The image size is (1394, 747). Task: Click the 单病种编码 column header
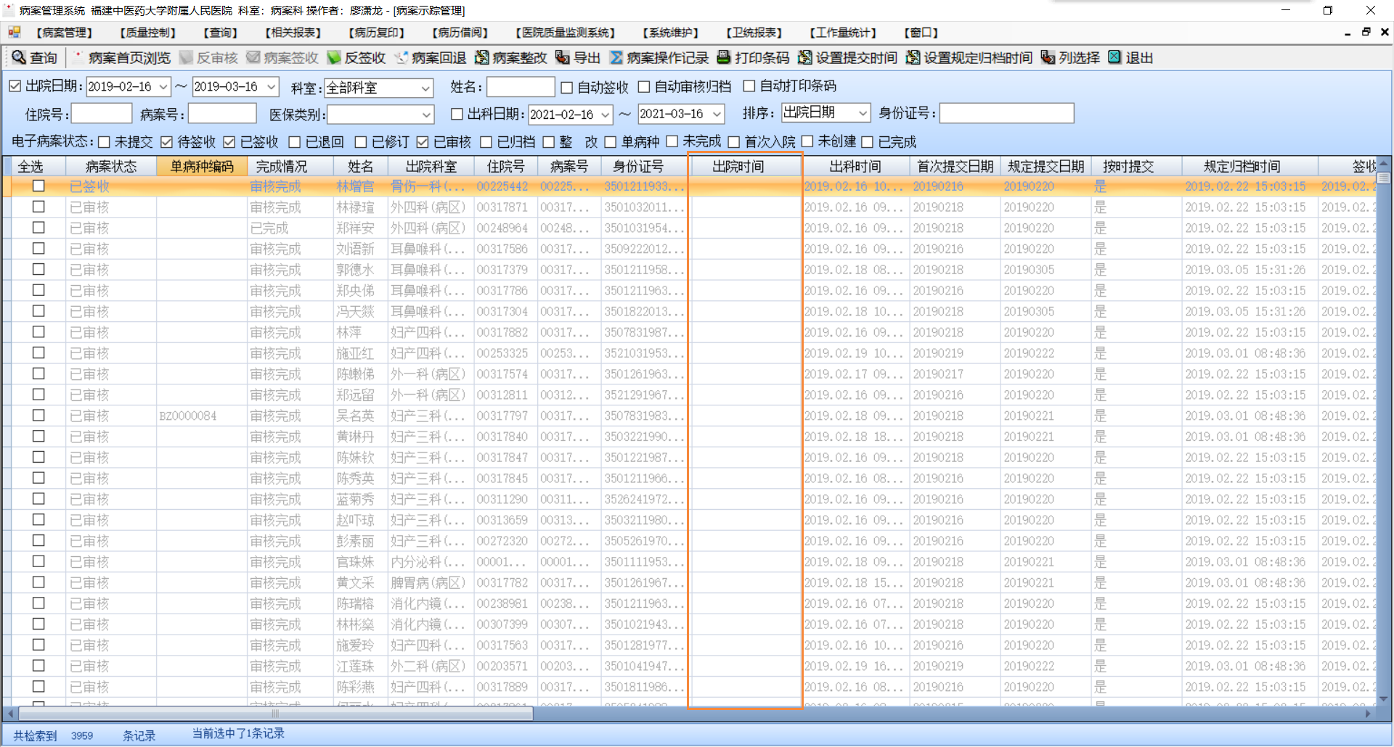[202, 167]
